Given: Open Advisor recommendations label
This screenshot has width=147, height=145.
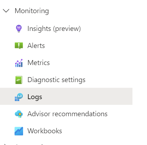Looking at the screenshot, I should pyautogui.click(x=67, y=114).
